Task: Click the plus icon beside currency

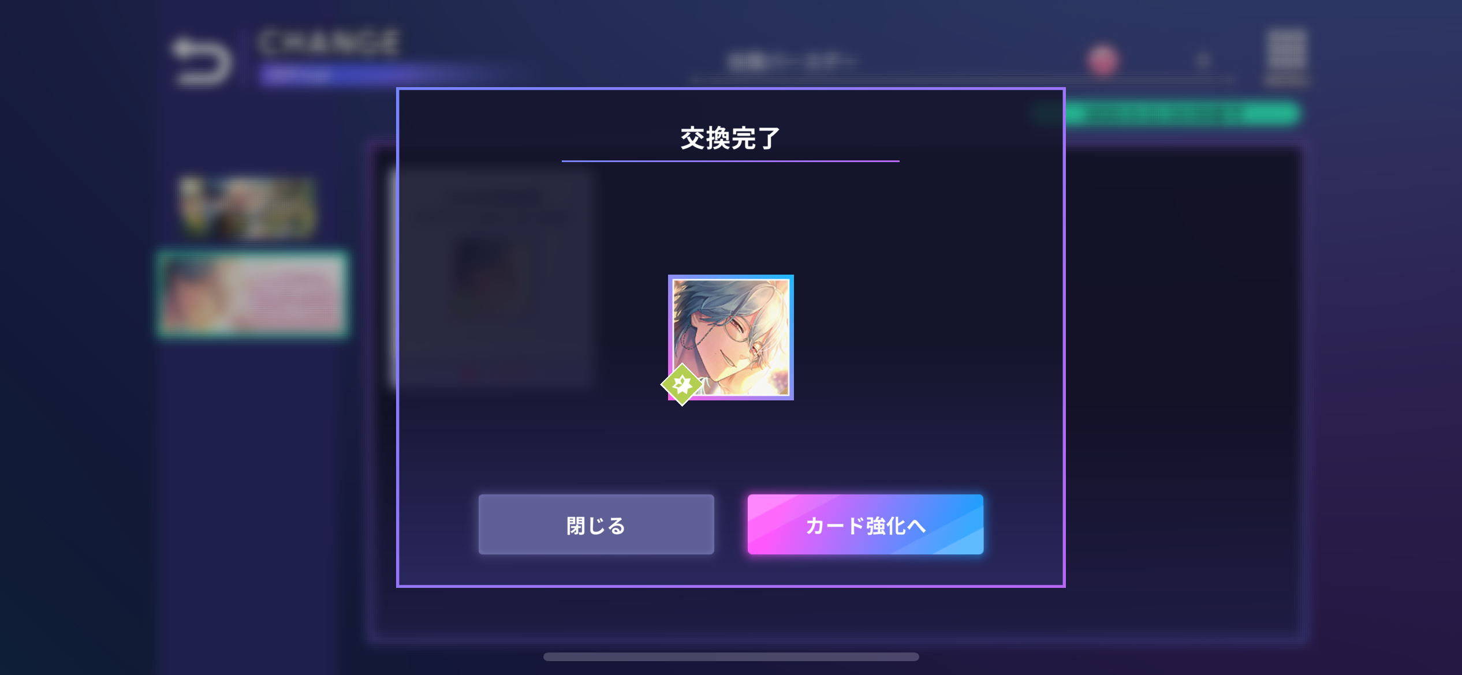Action: [1203, 60]
